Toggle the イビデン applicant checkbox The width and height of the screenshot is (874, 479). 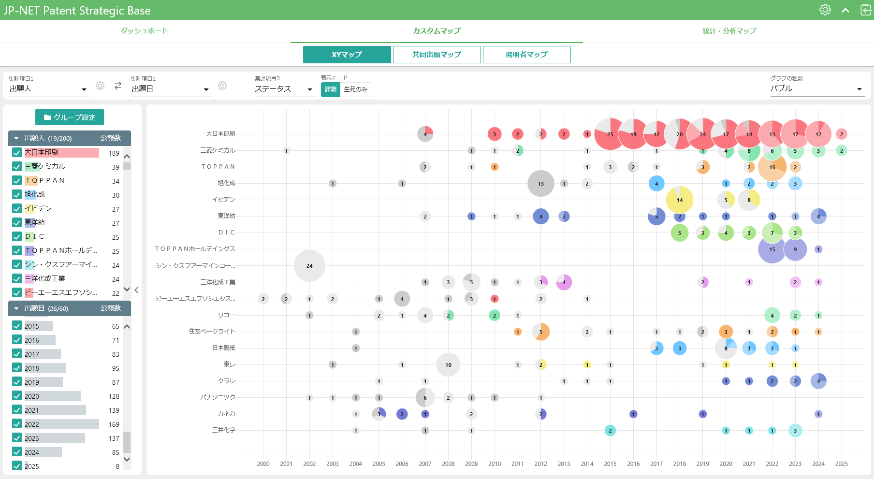(x=17, y=208)
